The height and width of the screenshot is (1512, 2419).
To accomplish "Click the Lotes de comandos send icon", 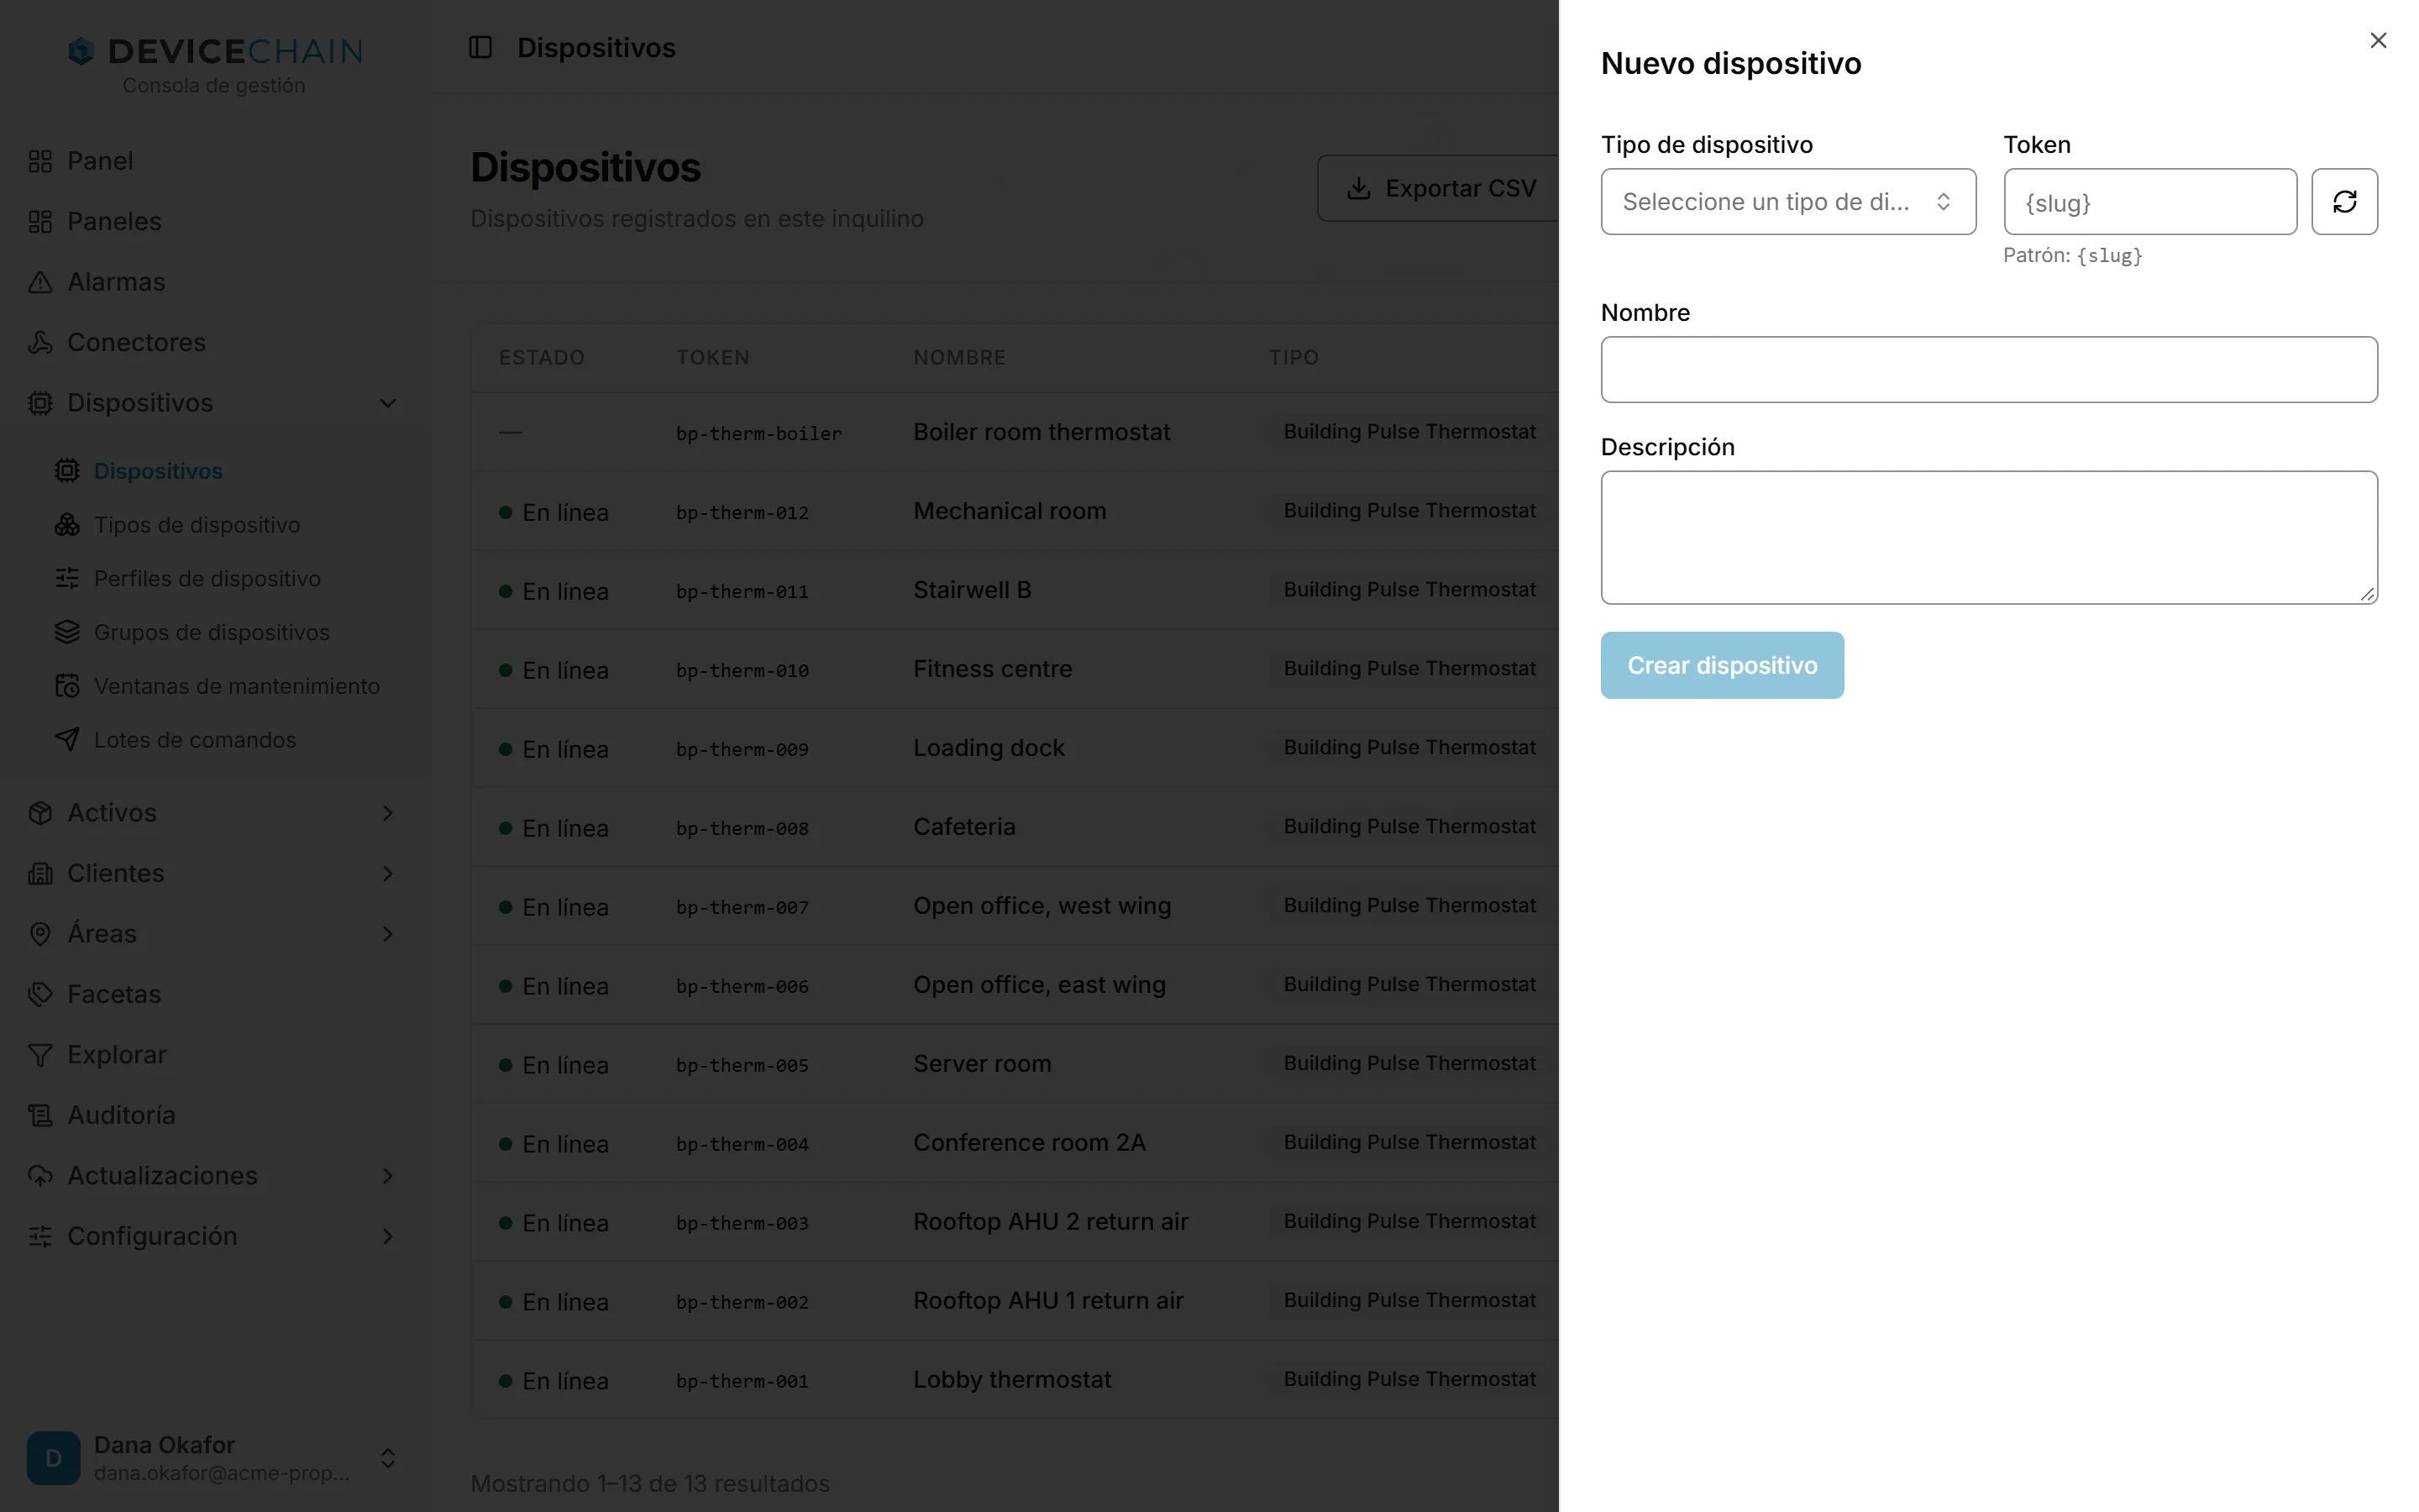I will pos(67,740).
